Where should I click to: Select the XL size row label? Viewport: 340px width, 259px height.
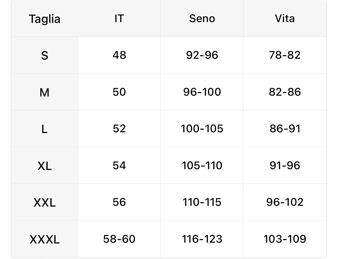(45, 166)
